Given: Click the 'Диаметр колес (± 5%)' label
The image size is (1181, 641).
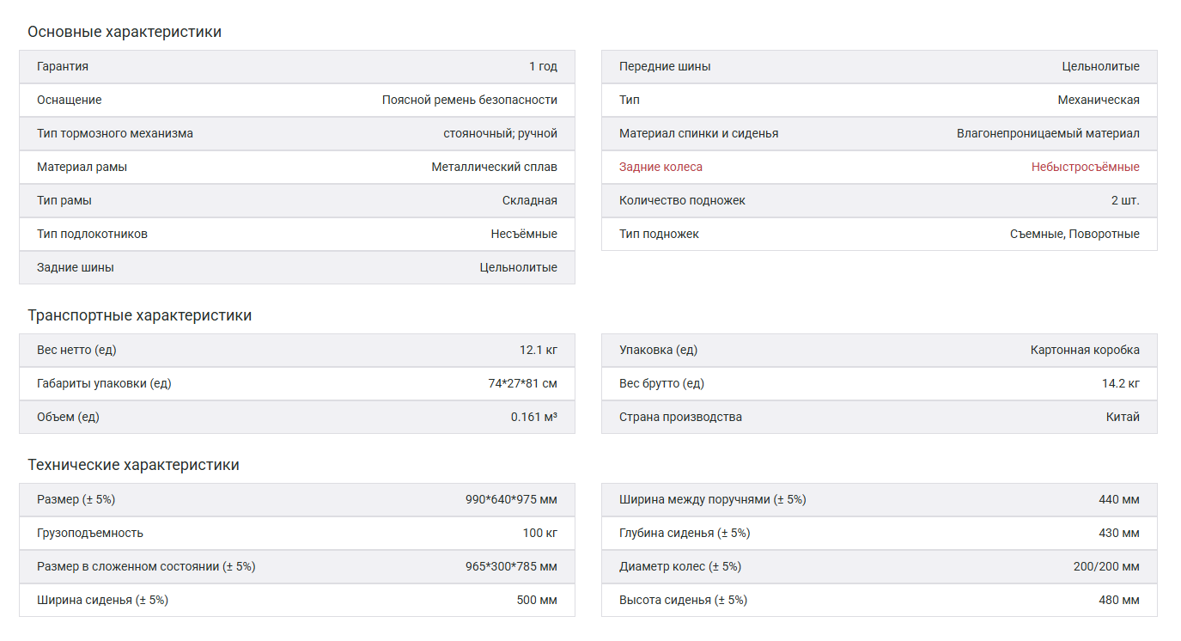Looking at the screenshot, I should point(680,566).
